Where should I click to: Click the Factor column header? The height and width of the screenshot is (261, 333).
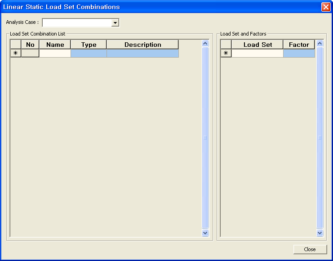299,45
